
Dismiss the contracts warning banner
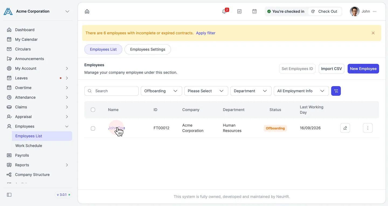click(x=373, y=33)
